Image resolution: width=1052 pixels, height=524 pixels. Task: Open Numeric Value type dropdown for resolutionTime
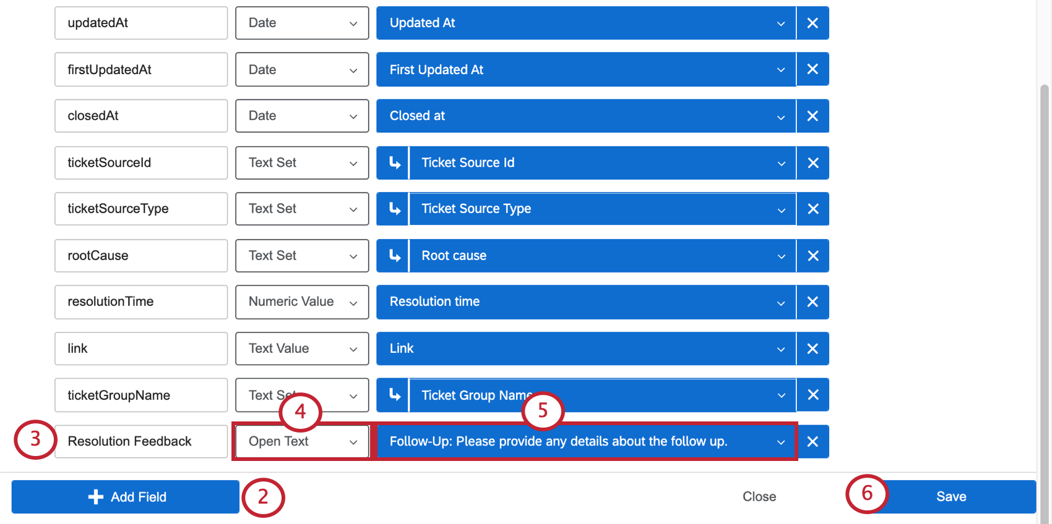(x=302, y=302)
